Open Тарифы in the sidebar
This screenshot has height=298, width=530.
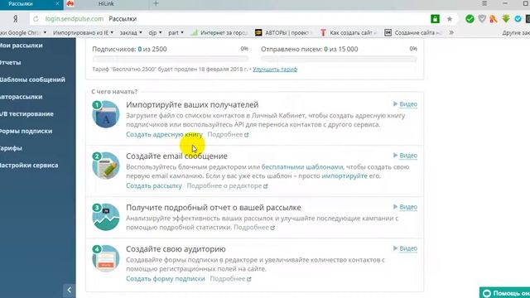point(11,148)
